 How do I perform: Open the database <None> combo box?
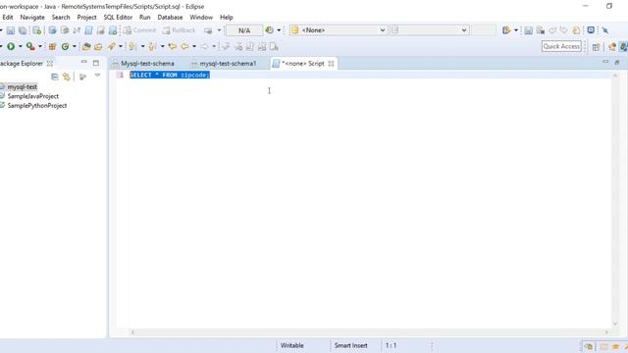pos(339,30)
